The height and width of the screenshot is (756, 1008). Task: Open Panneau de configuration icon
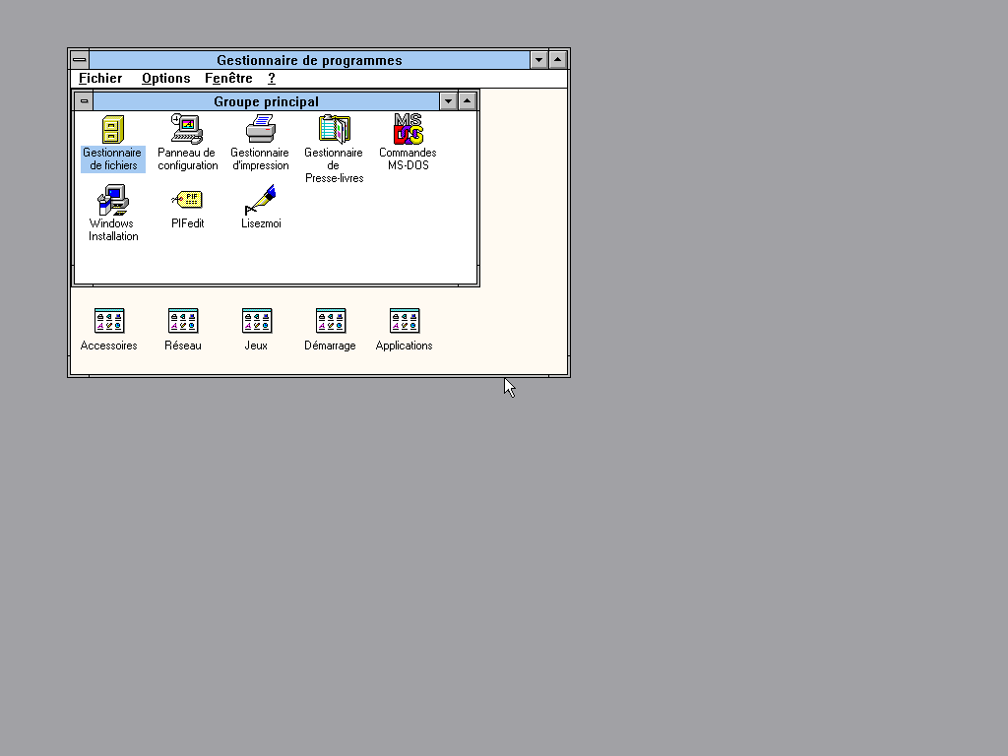pyautogui.click(x=187, y=130)
